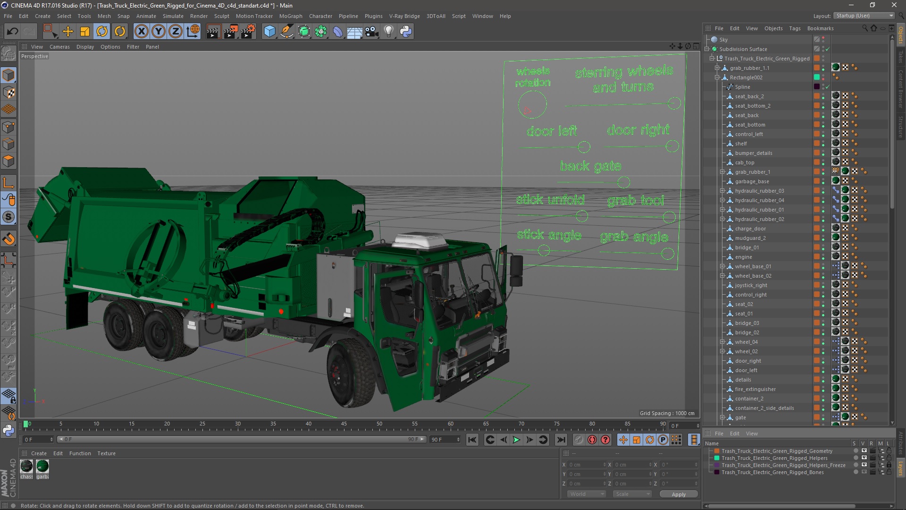This screenshot has height=510, width=906.
Task: Open the MoGraph menu
Action: tap(291, 16)
